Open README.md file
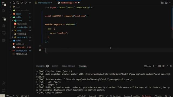 (x=21, y=54)
